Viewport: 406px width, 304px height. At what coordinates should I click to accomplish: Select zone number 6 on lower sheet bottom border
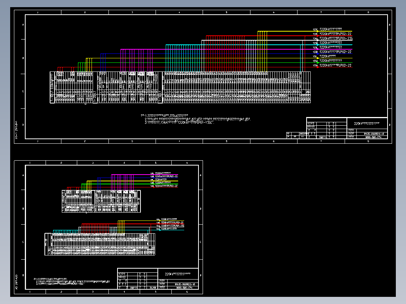[x=187, y=292]
